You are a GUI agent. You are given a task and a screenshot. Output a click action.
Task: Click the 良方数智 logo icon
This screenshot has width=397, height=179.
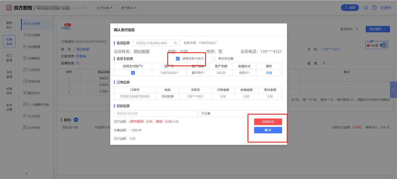pos(9,8)
